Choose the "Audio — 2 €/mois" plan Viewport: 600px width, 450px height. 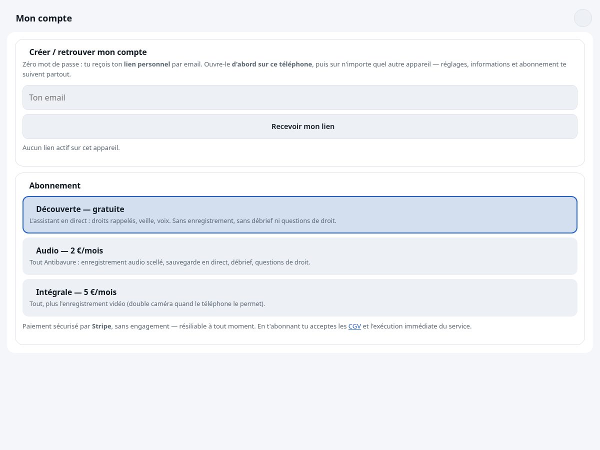pyautogui.click(x=300, y=256)
